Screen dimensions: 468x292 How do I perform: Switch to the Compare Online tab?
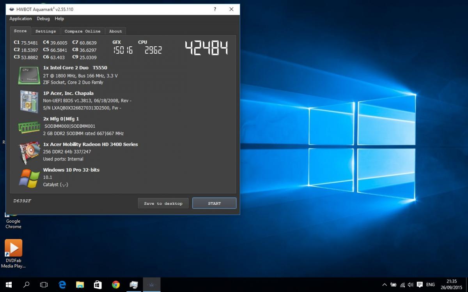[x=82, y=31]
